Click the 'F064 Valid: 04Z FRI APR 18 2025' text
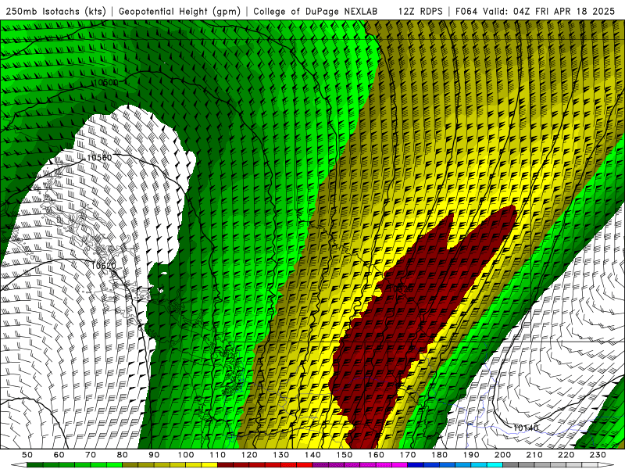Image resolution: width=625 pixels, height=469 pixels. click(535, 12)
